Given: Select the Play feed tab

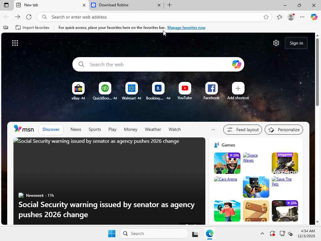Looking at the screenshot, I should [x=113, y=130].
